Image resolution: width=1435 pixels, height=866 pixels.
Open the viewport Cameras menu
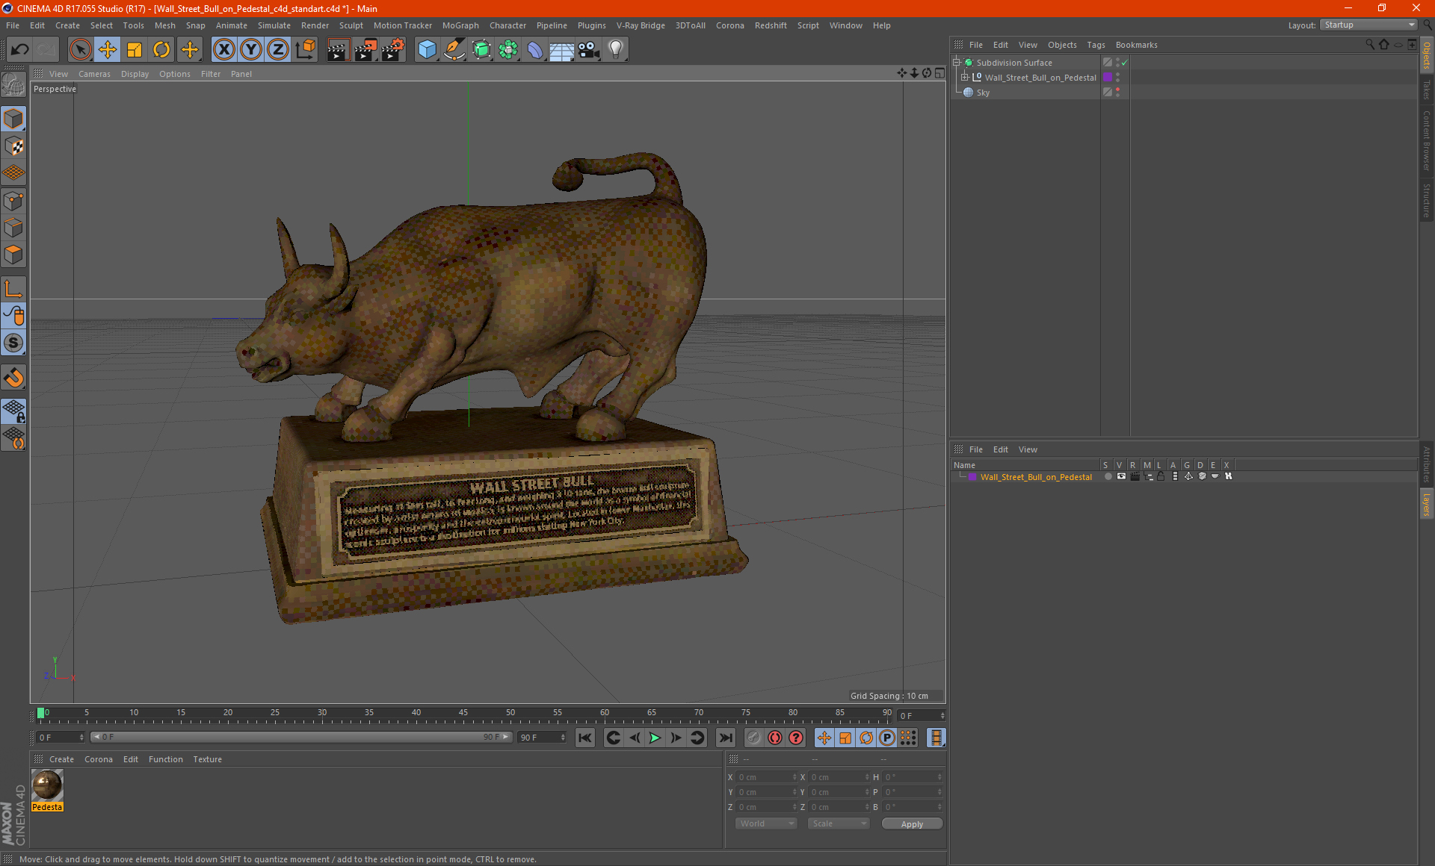click(x=94, y=74)
